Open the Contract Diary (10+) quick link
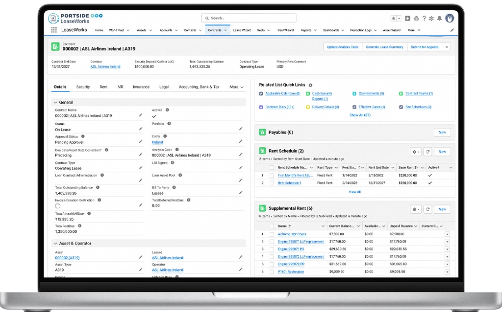Viewport: 502px width, 315px height. (x=279, y=107)
